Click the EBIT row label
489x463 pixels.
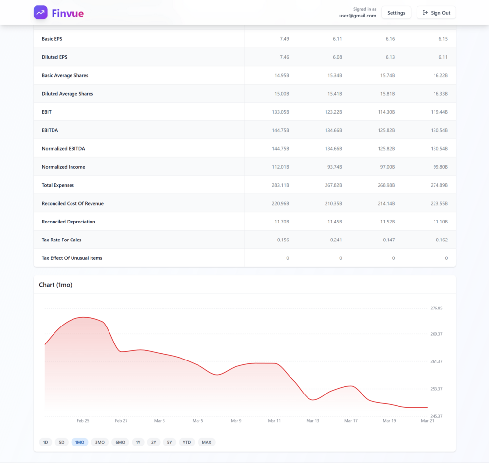[47, 112]
